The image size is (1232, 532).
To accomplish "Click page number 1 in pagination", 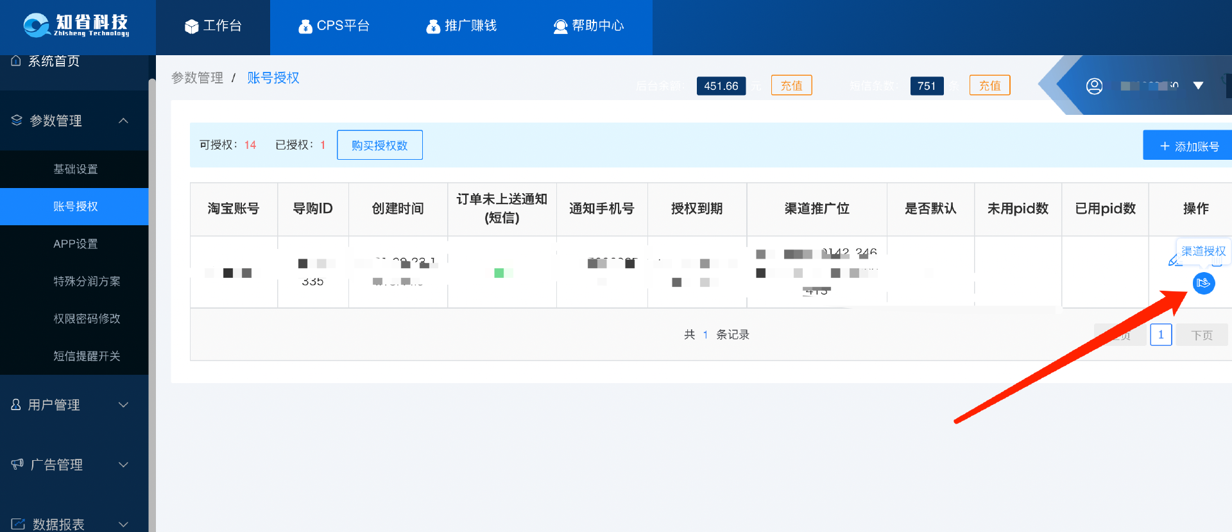I will tap(1160, 335).
